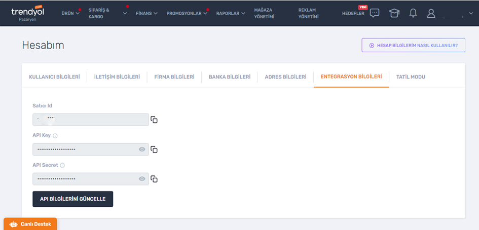Image resolution: width=479 pixels, height=230 pixels.
Task: Click the Satıcı Id field
Action: coord(90,120)
